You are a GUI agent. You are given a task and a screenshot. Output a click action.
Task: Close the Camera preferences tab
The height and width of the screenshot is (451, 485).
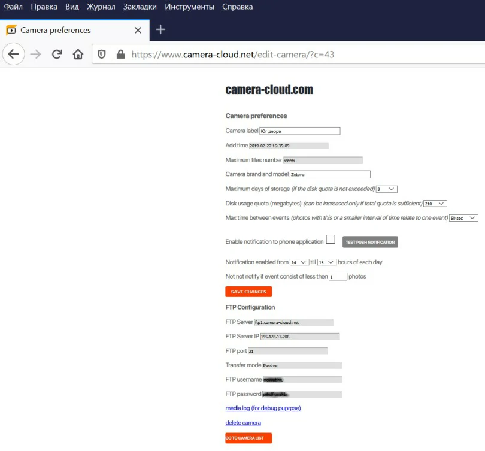138,30
